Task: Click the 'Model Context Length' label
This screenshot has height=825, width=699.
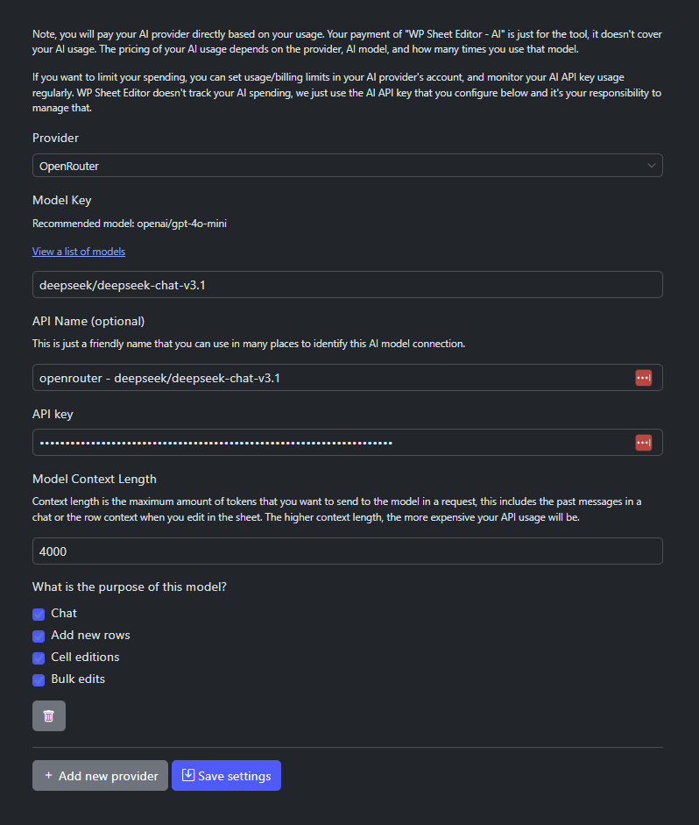Action: click(95, 479)
